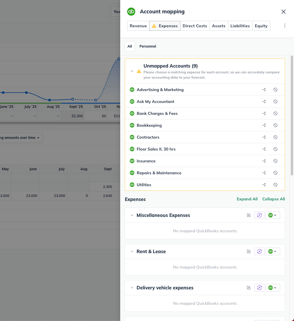This screenshot has width=294, height=321.
Task: Edit the Delivery vehicle expenses category
Action: 249,288
